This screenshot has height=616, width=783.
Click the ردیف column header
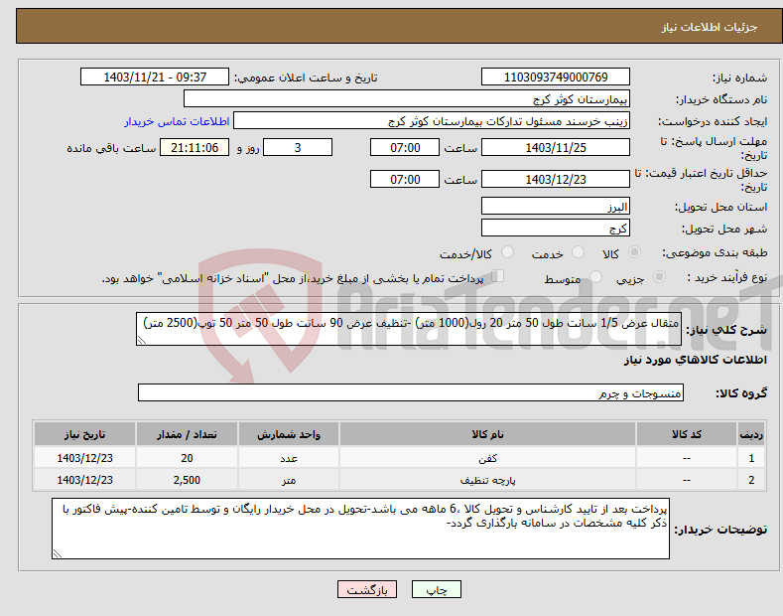pos(751,434)
